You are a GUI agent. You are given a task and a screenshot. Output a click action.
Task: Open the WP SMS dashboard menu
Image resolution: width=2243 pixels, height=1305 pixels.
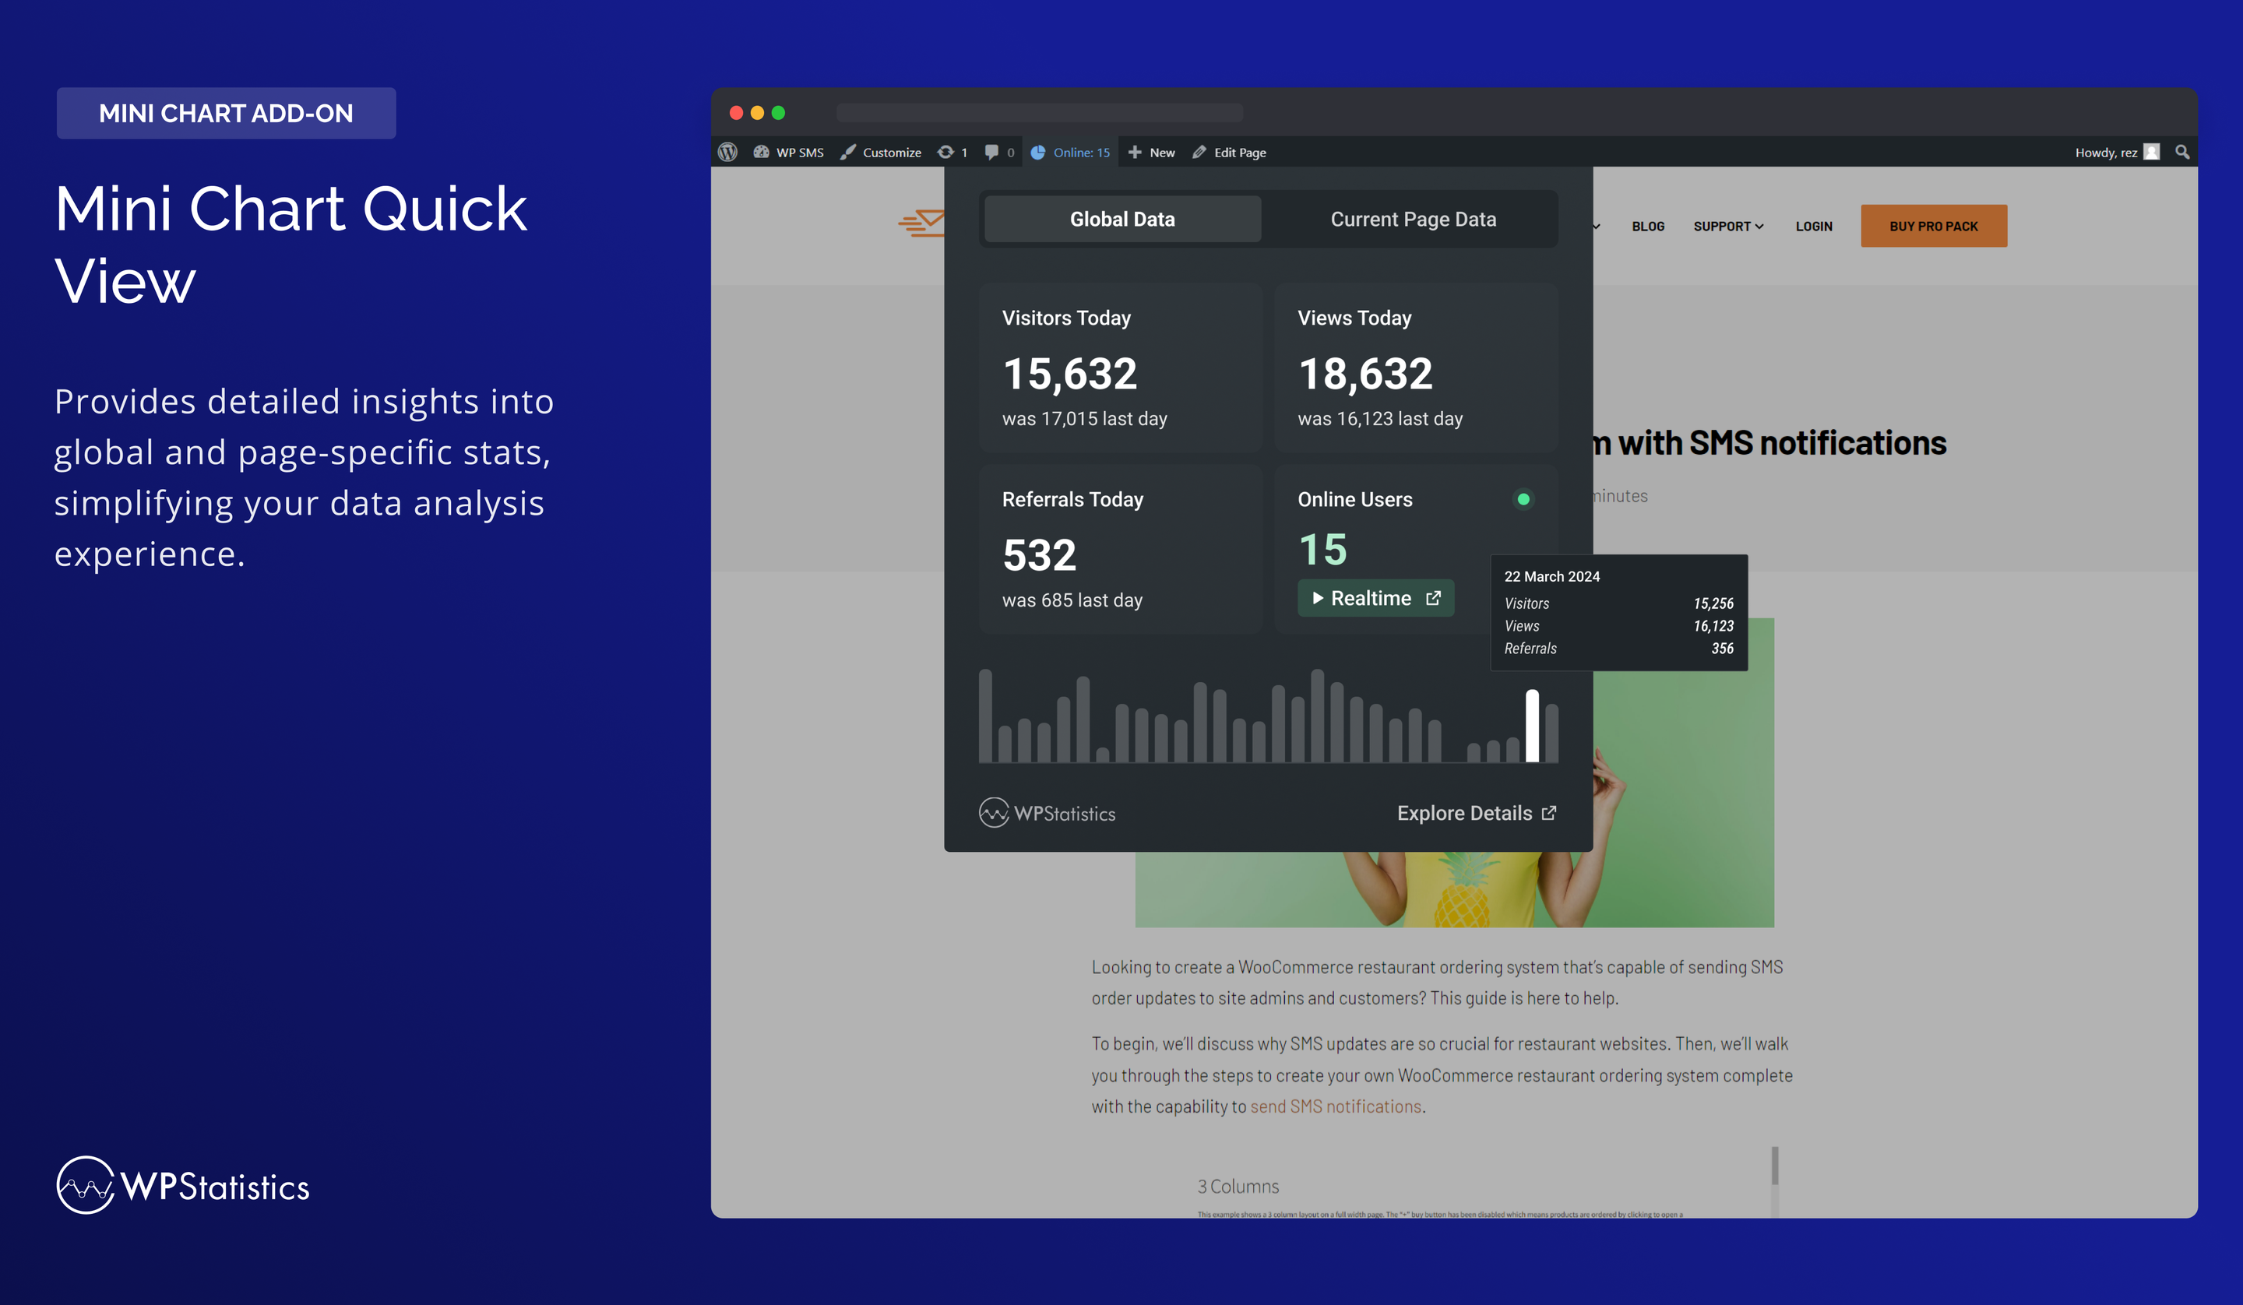pyautogui.click(x=787, y=152)
